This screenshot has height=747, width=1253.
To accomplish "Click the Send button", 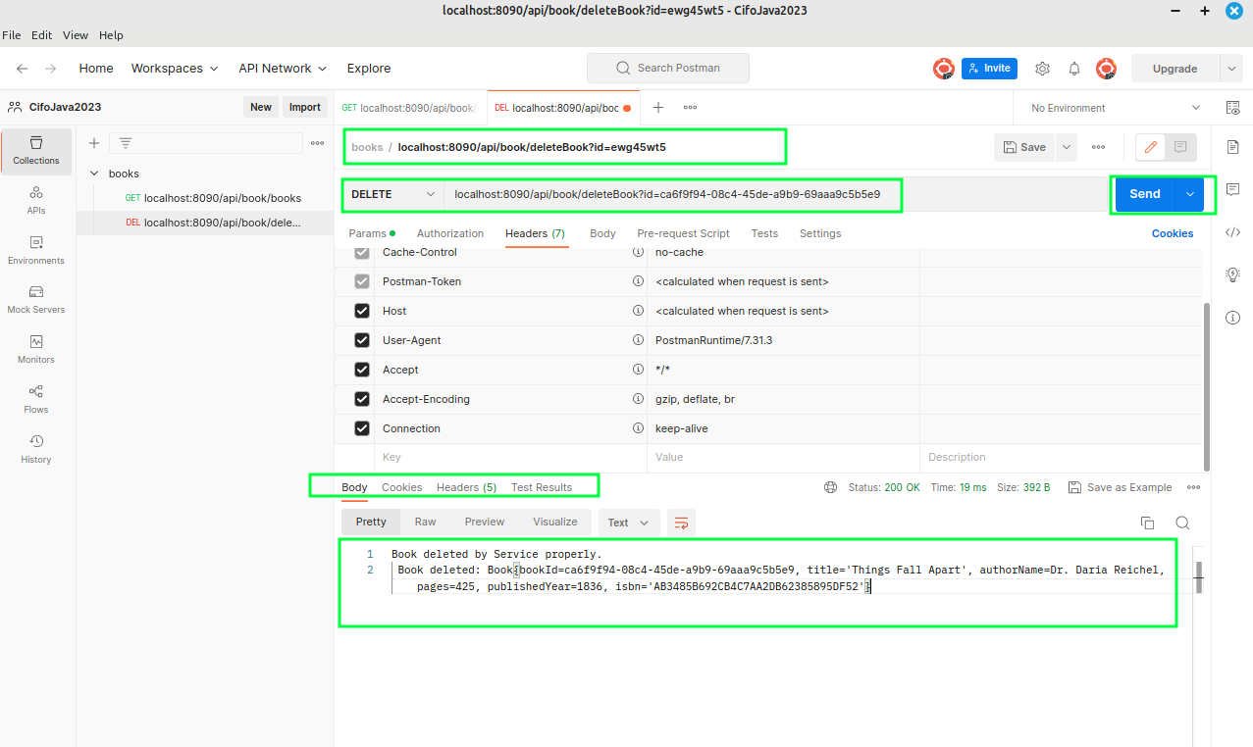I will (x=1145, y=194).
